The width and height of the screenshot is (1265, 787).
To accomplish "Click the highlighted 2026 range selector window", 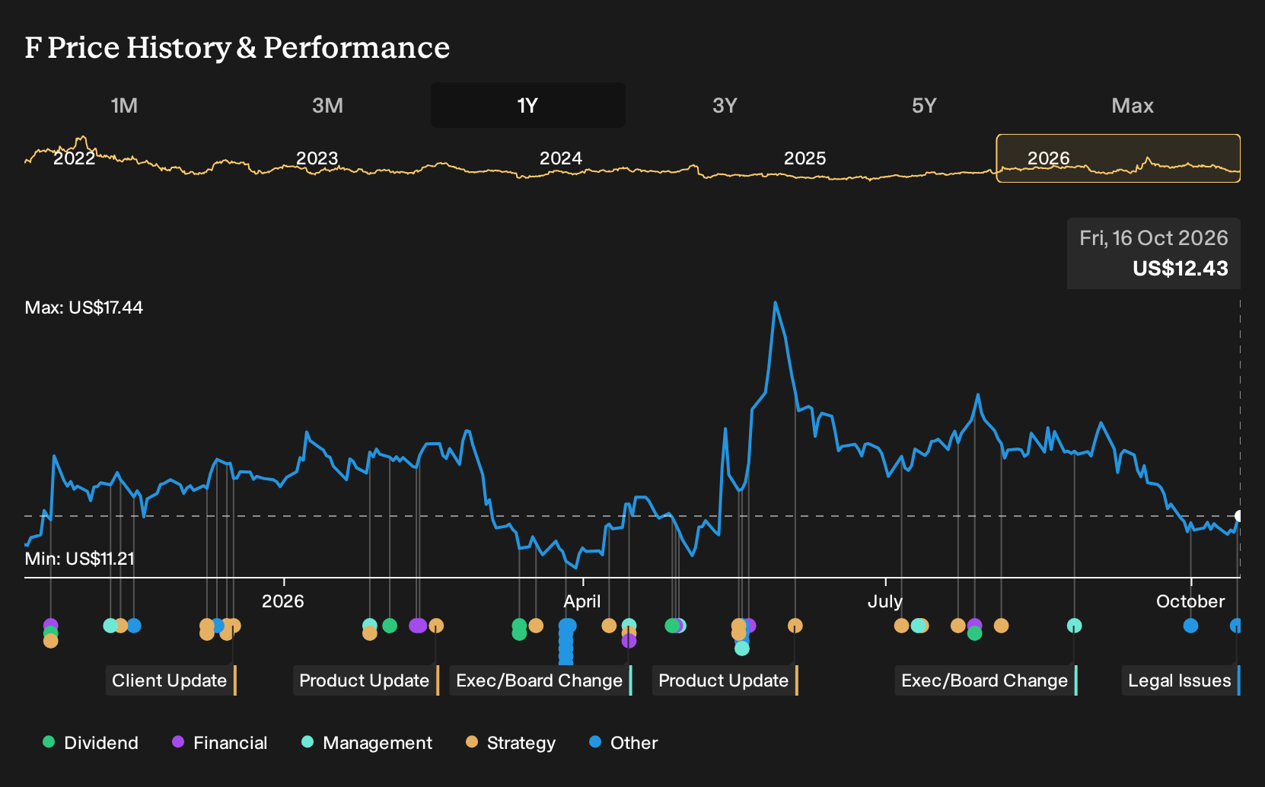I will [x=1118, y=158].
